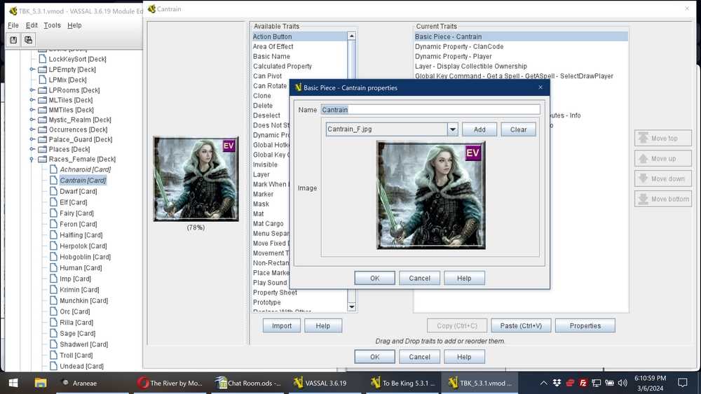Select the Hobgoblin [Card] tree item
The image size is (701, 394).
(x=85, y=257)
